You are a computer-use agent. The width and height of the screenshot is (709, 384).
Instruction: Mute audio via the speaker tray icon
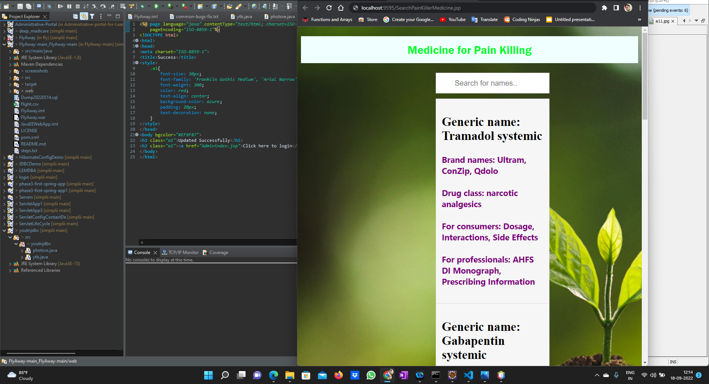pyautogui.click(x=653, y=376)
